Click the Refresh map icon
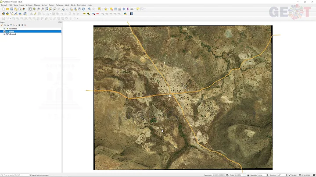The image size is (316, 177). click(83, 9)
